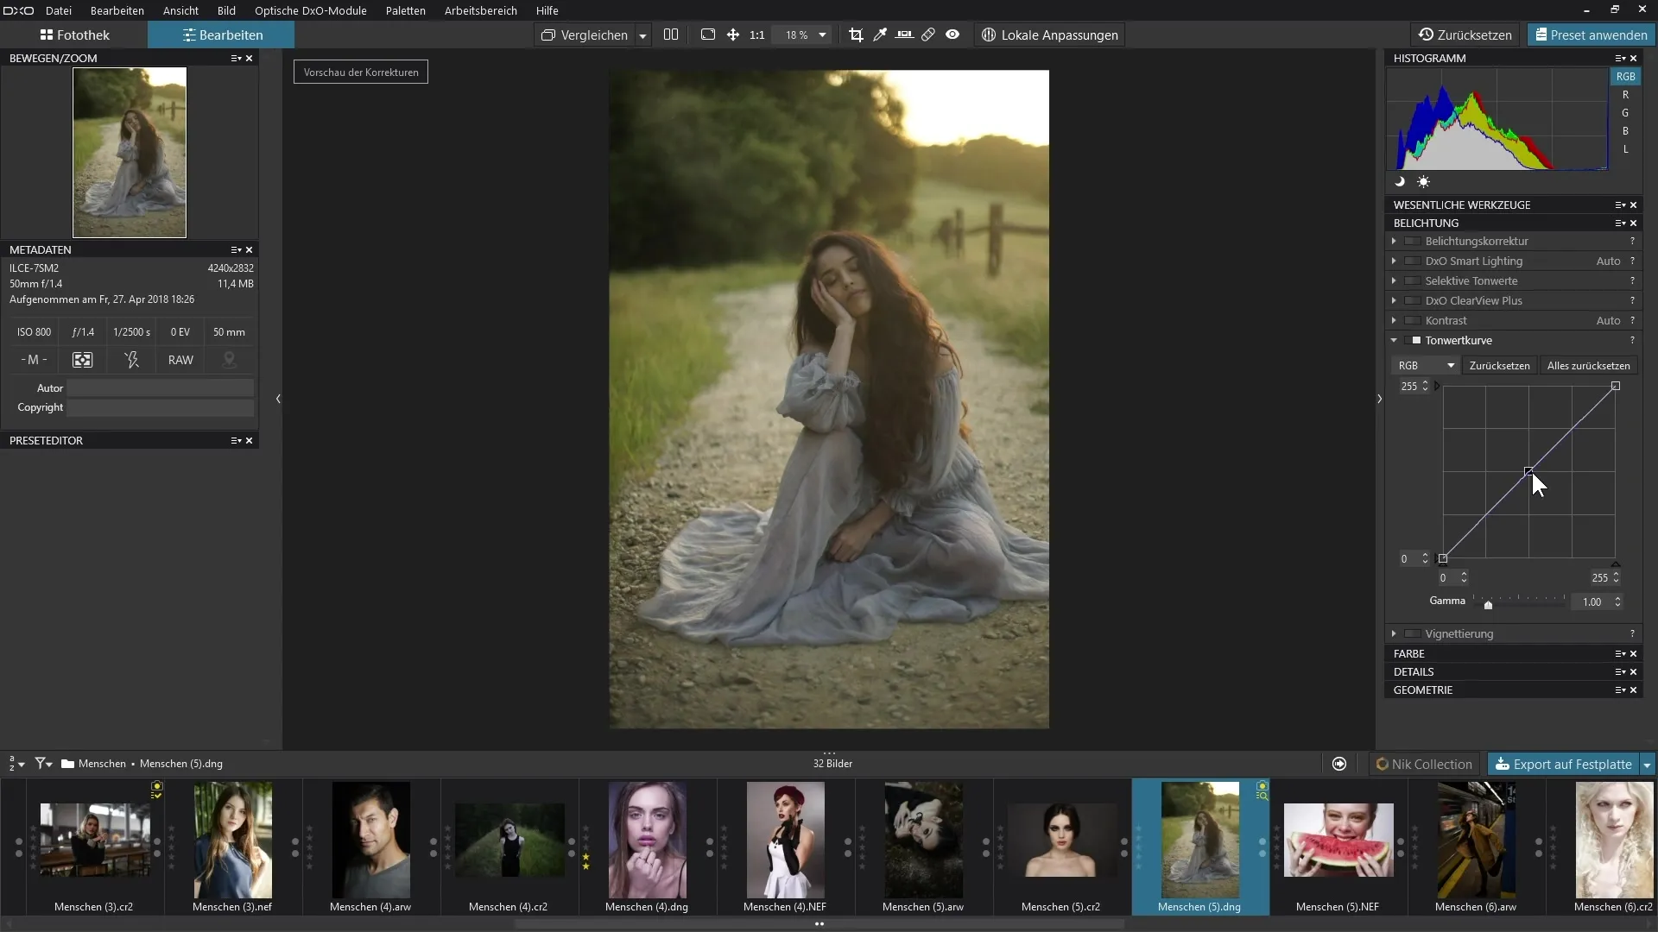Show the RGB histogram channel
Viewport: 1658px width, 932px height.
tap(1625, 76)
